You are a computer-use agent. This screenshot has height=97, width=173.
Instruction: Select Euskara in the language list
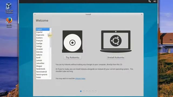tap(43, 38)
